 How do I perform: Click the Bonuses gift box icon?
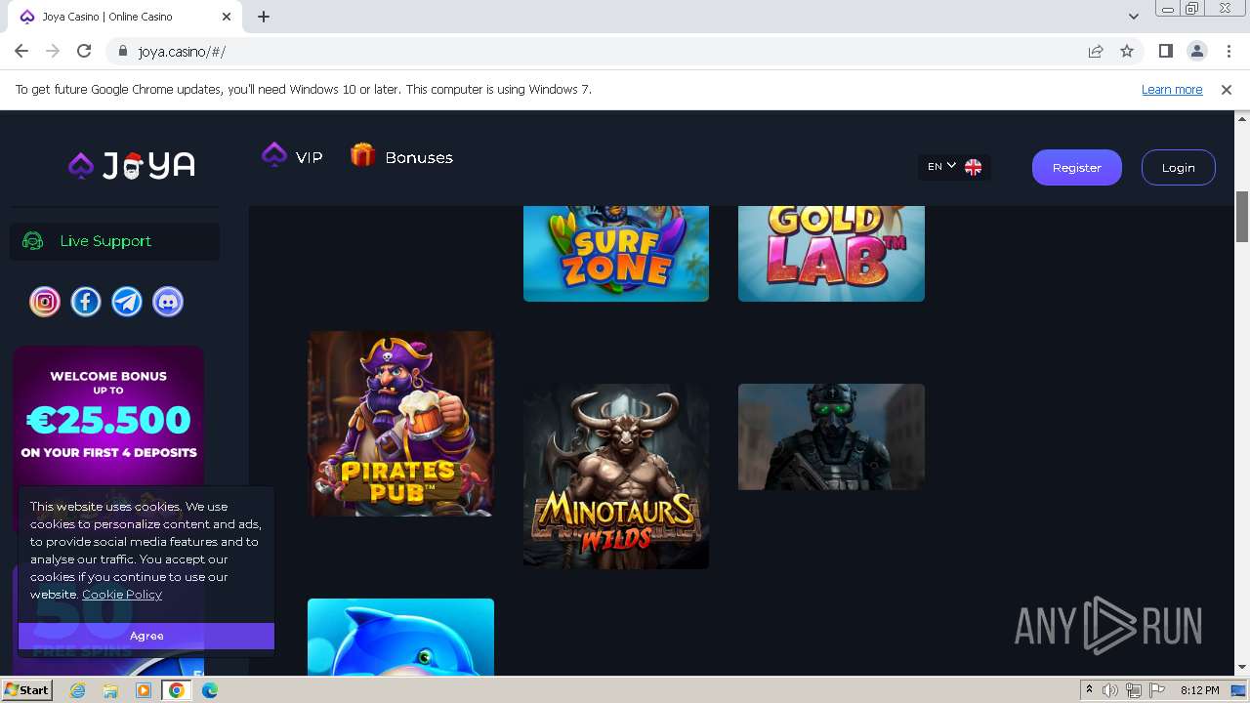(363, 155)
